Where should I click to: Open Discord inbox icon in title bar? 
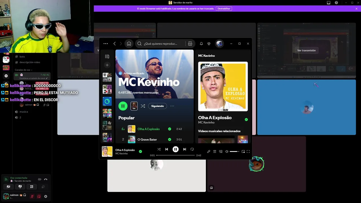click(x=329, y=3)
